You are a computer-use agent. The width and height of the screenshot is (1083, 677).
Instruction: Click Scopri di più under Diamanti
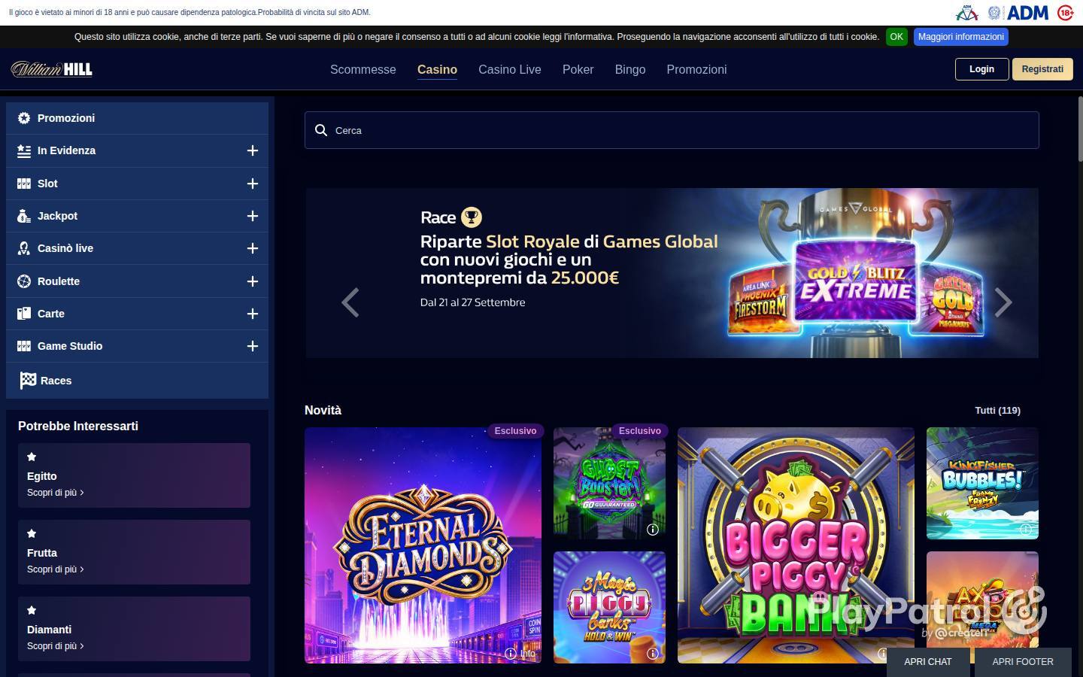[x=55, y=646]
